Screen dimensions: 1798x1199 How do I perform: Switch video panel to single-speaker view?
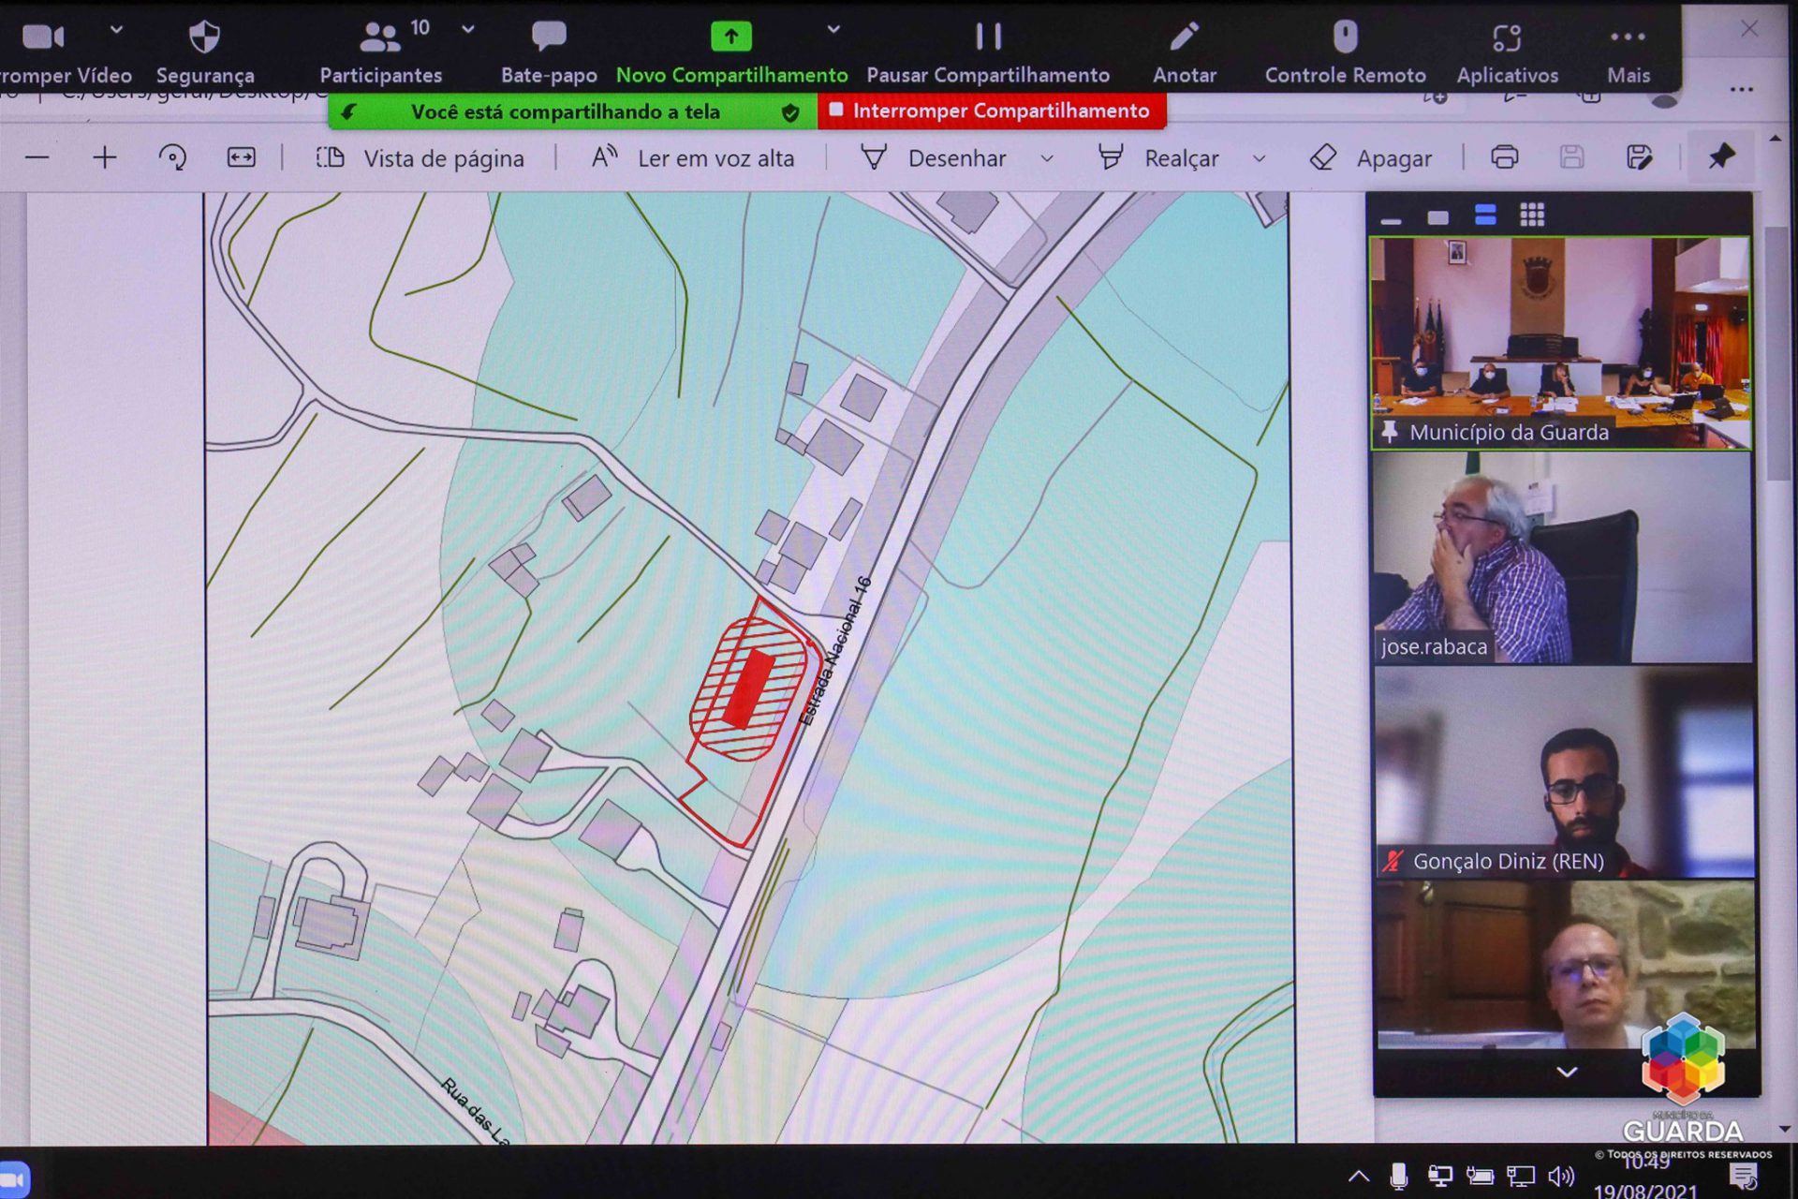click(1437, 217)
